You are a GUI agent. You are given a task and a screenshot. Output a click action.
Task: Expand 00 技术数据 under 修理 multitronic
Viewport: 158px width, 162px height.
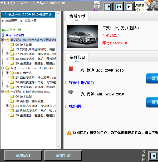point(7,73)
